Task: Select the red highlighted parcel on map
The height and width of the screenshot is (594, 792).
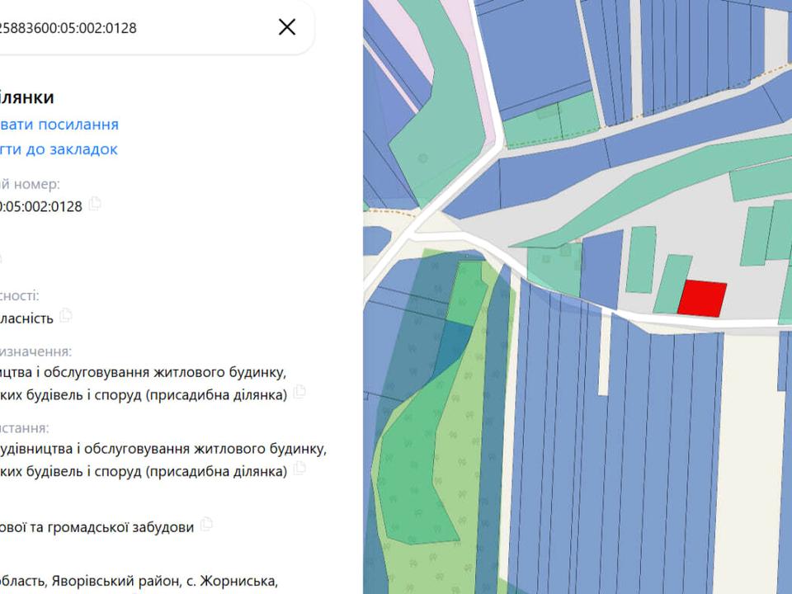Action: click(702, 298)
